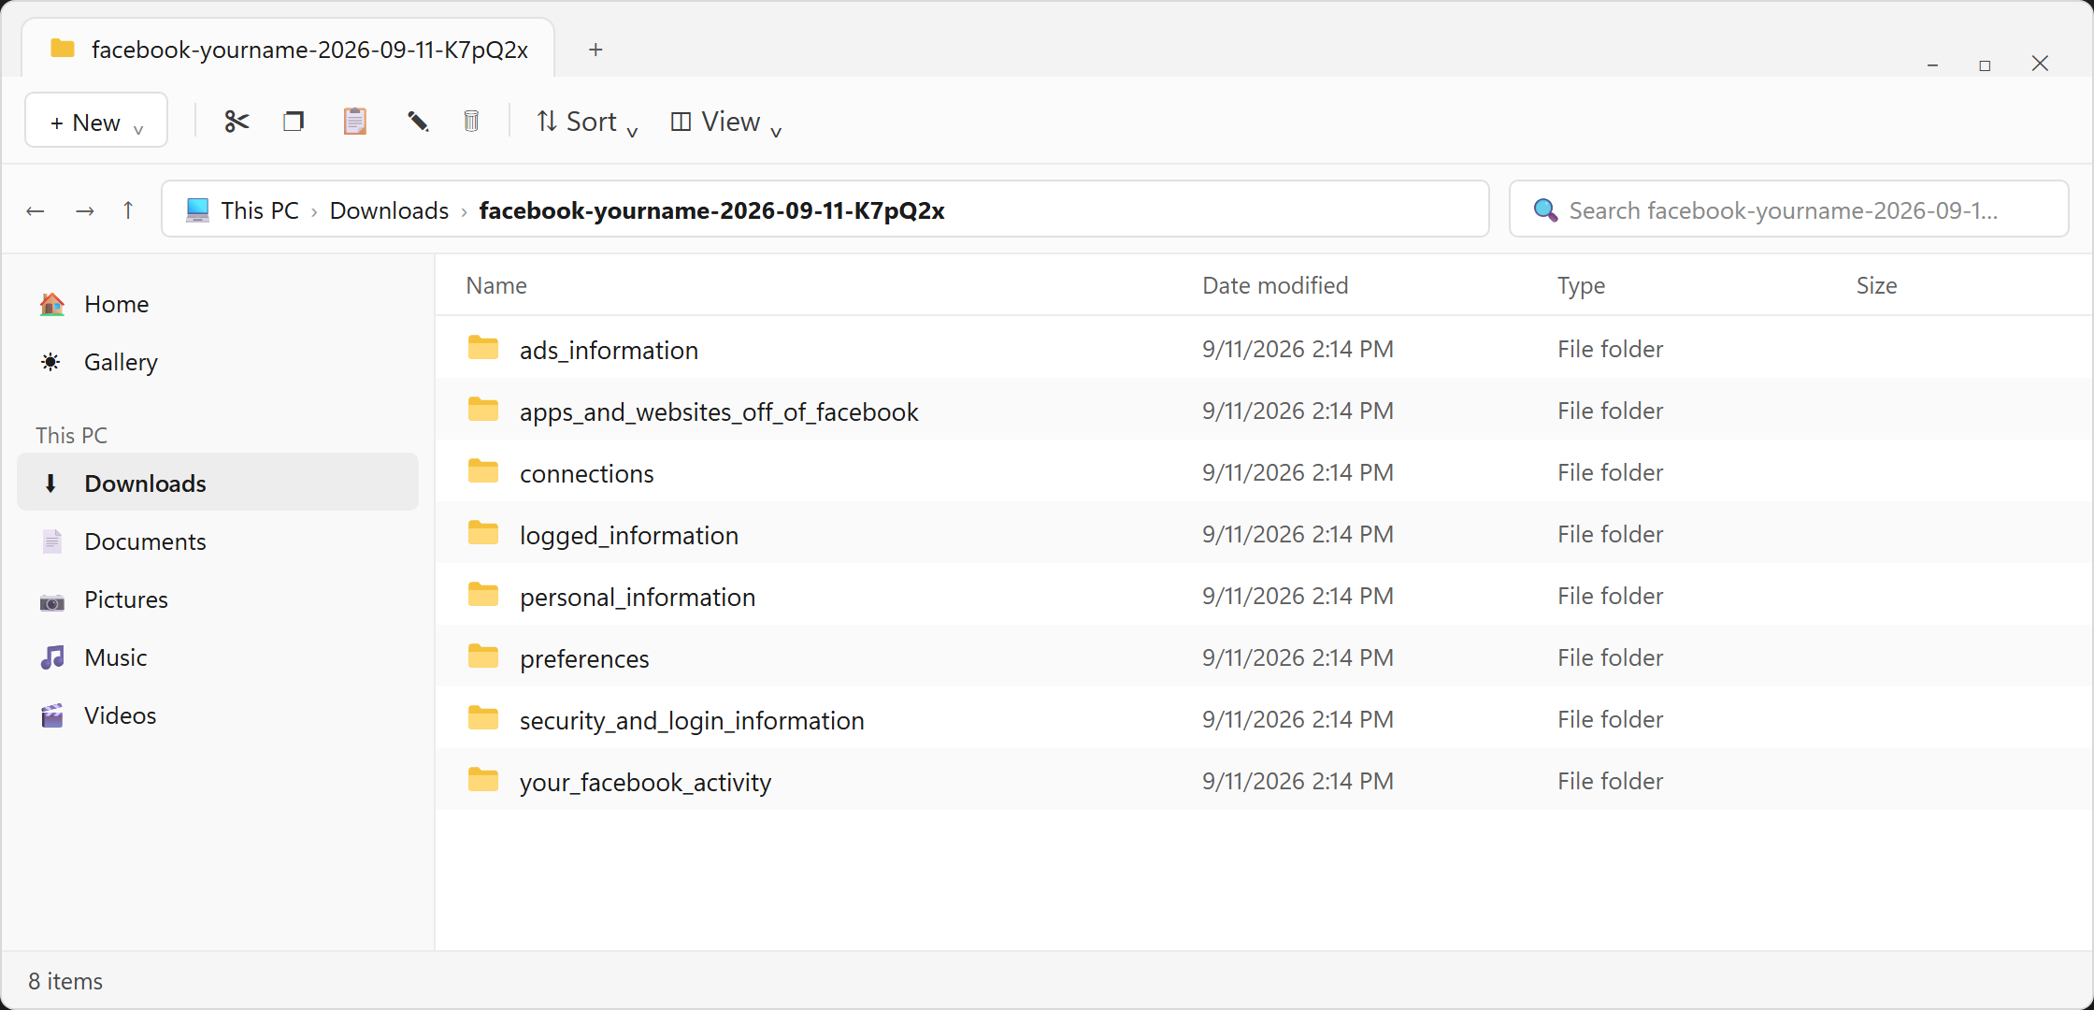Expand chevron between This PC and Downloads
Screen dimensions: 2094x1010
(314, 212)
